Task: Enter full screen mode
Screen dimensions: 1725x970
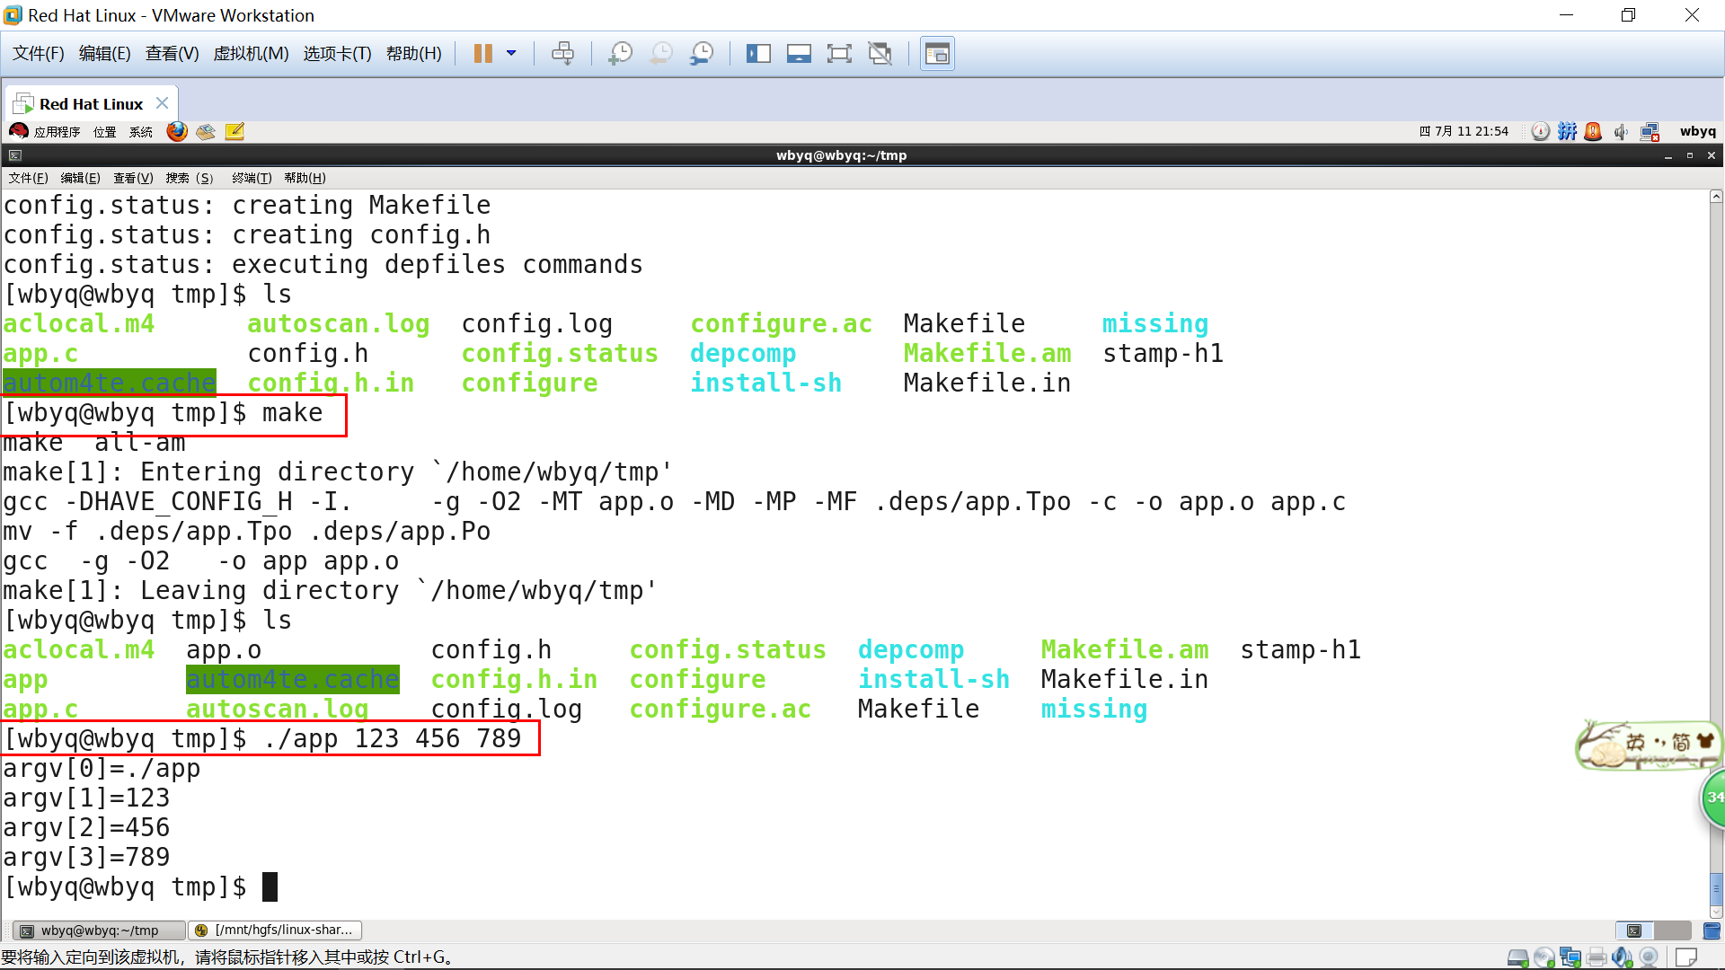Action: [x=838, y=54]
